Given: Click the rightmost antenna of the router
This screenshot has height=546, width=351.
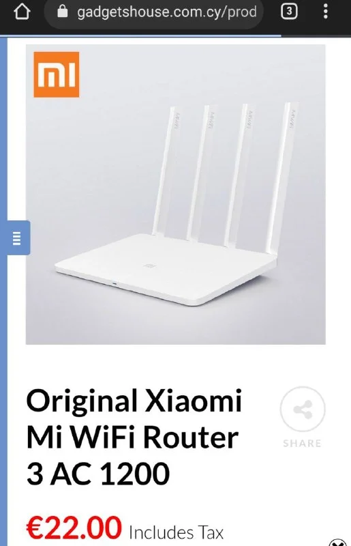Looking at the screenshot, I should pyautogui.click(x=282, y=178).
